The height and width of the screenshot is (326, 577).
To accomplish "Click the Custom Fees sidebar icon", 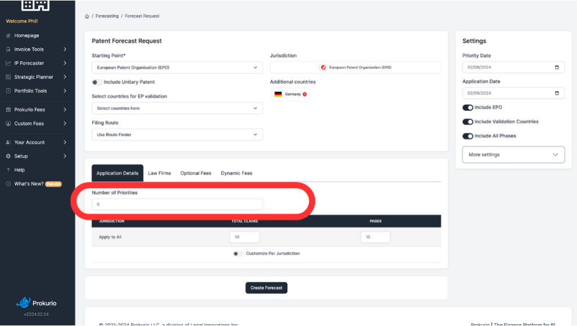I will 8,123.
